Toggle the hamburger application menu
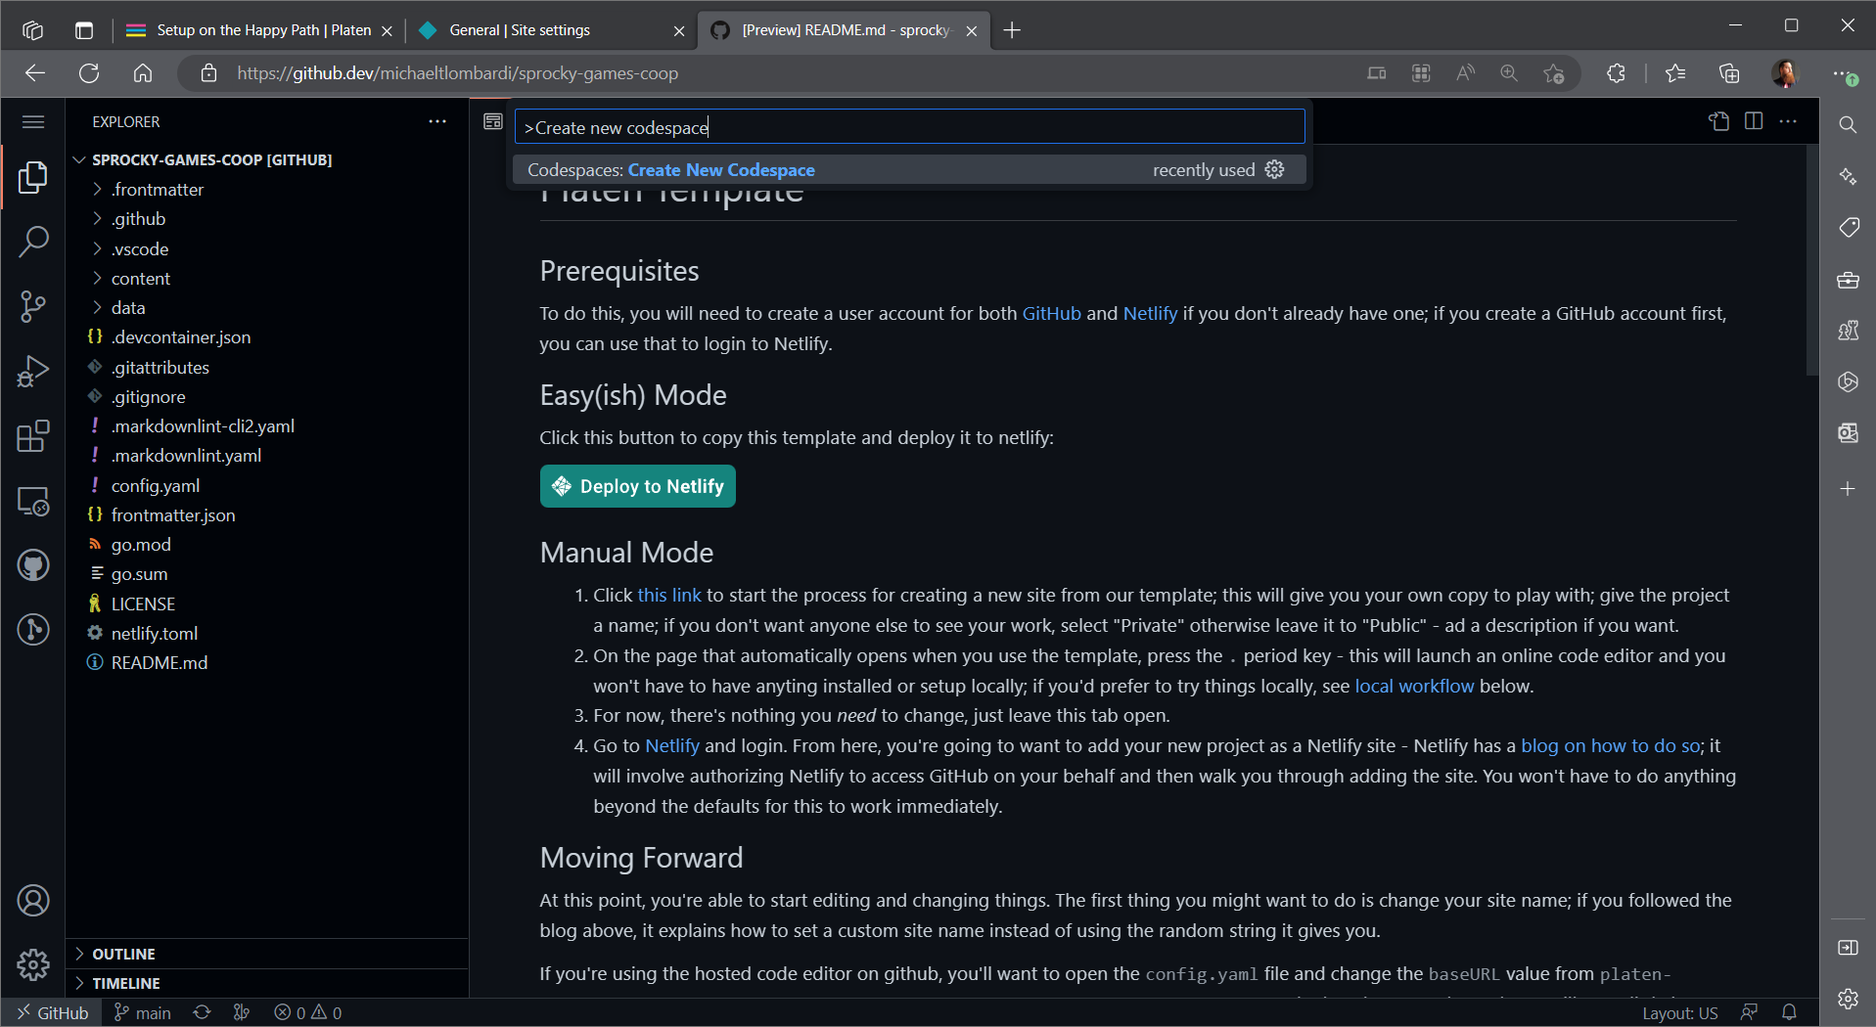1876x1027 pixels. [33, 121]
